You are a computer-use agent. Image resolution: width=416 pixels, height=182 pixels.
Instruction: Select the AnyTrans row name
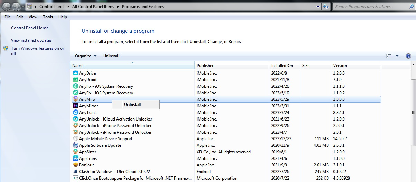click(88, 113)
